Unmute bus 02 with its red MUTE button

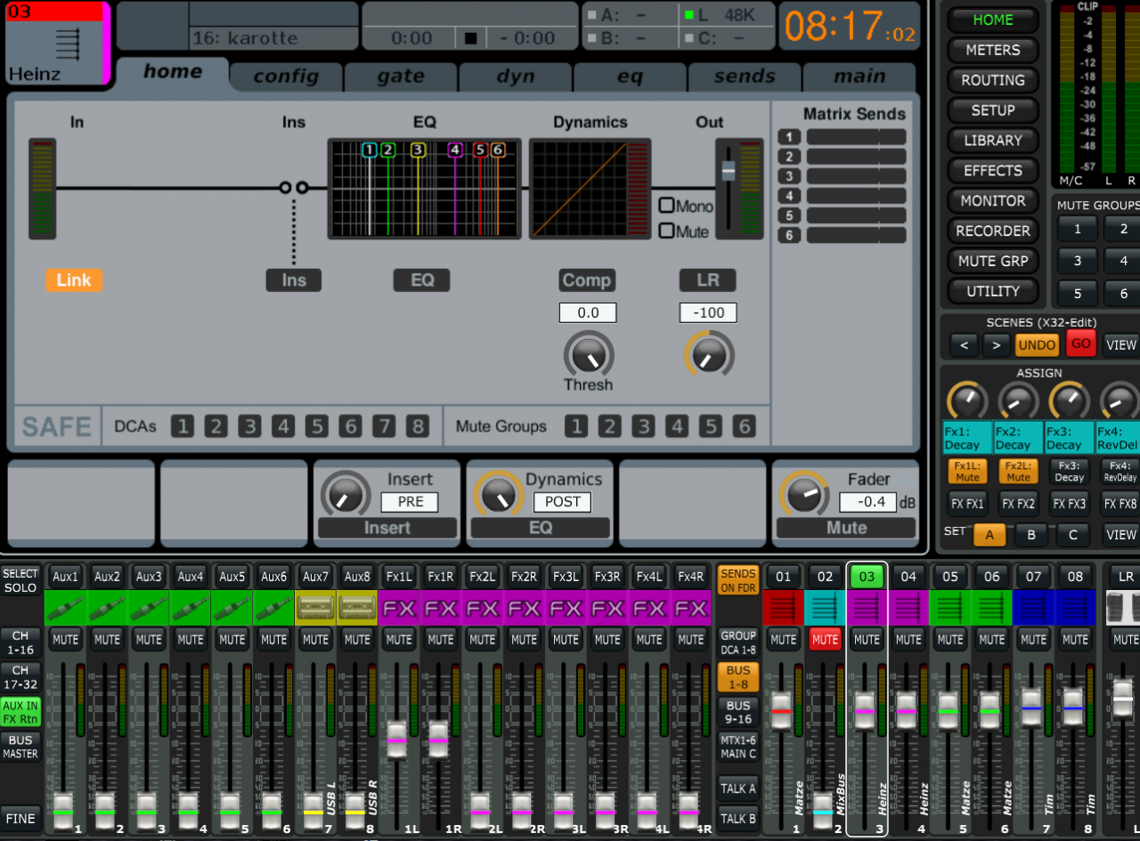825,639
